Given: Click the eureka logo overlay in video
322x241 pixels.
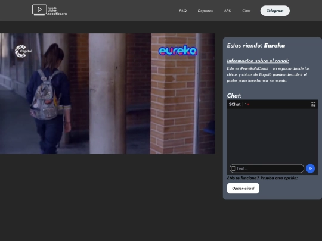Looking at the screenshot, I should 178,50.
